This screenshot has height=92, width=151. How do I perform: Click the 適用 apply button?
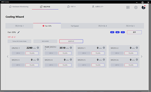(134, 32)
